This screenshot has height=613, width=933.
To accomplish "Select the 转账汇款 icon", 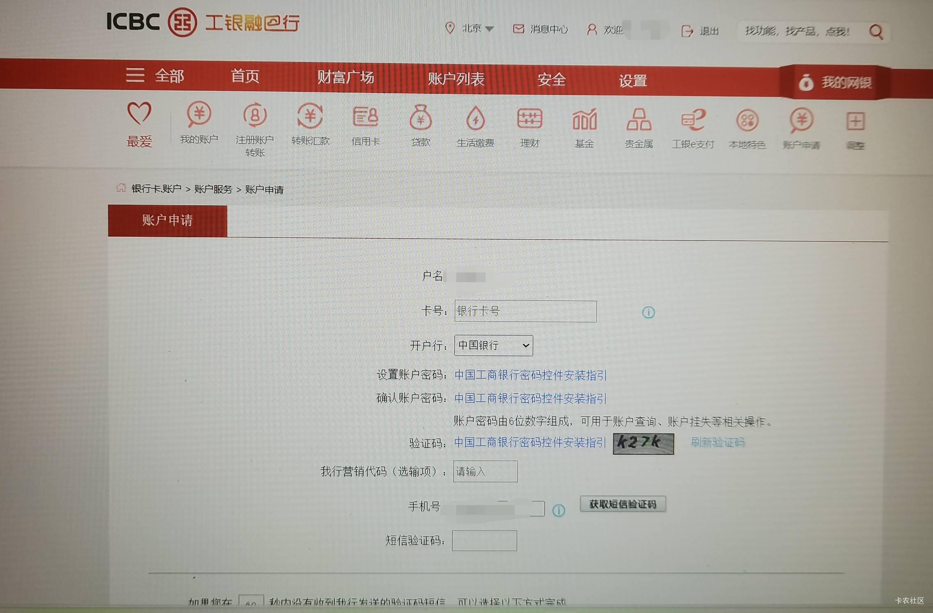I will [310, 116].
